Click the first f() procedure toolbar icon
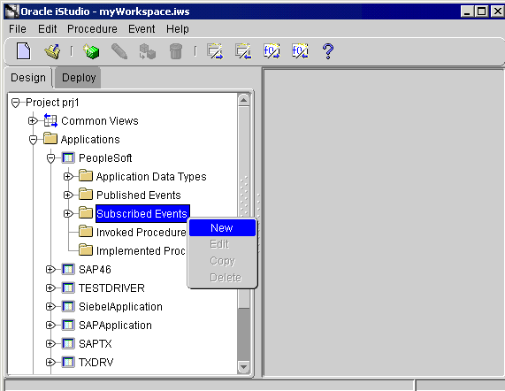 pos(272,51)
